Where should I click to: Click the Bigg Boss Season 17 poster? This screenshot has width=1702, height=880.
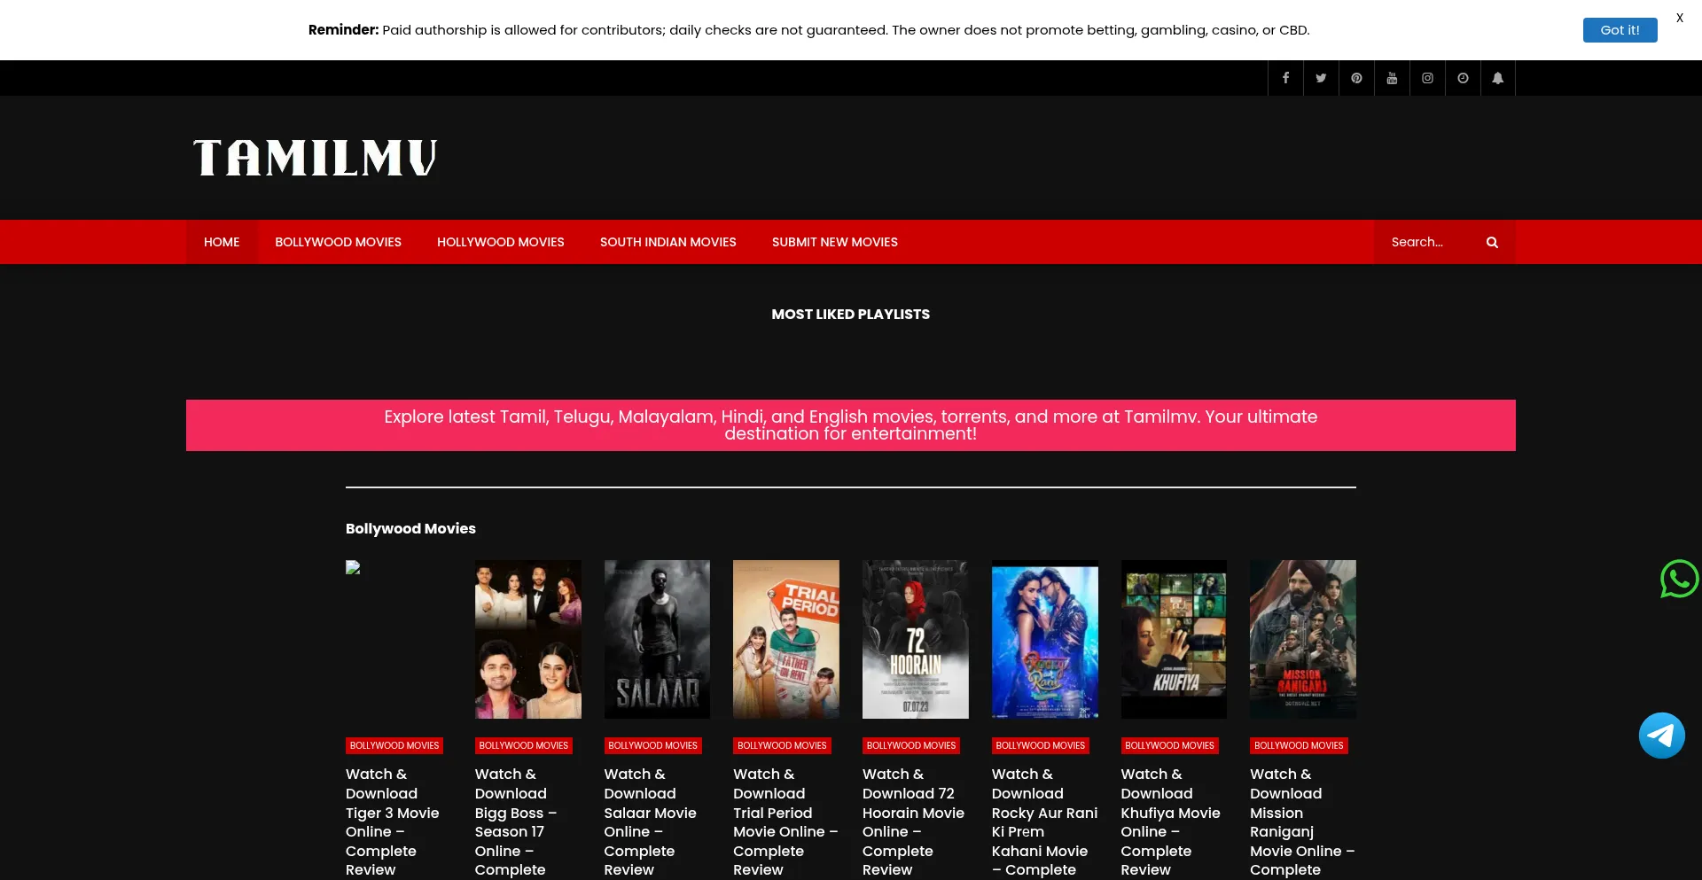pyautogui.click(x=528, y=639)
